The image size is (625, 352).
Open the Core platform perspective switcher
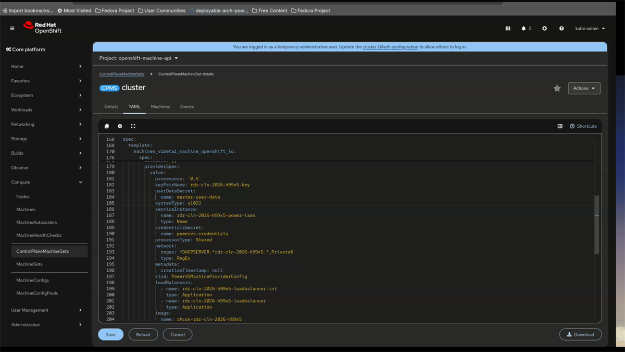click(26, 50)
